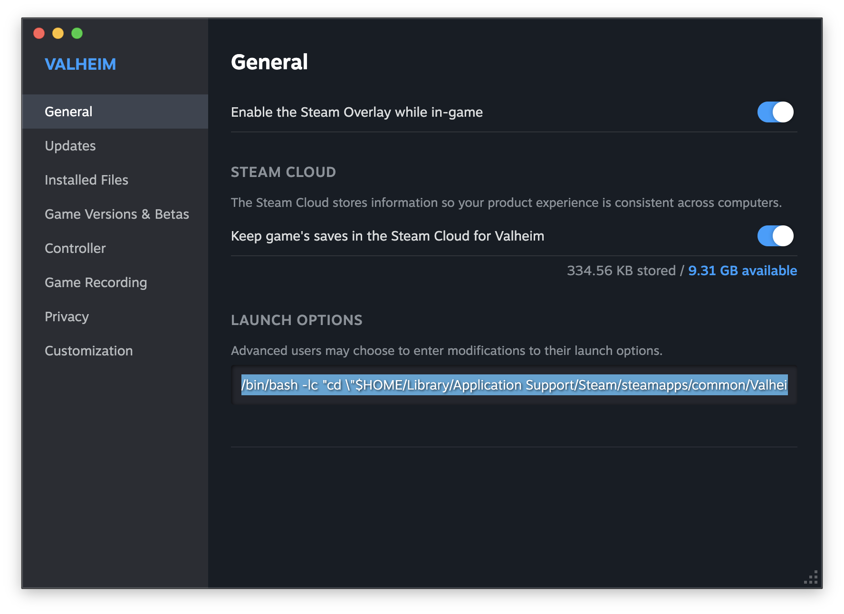Open the Customization tab
This screenshot has height=614, width=844.
pyautogui.click(x=115, y=351)
